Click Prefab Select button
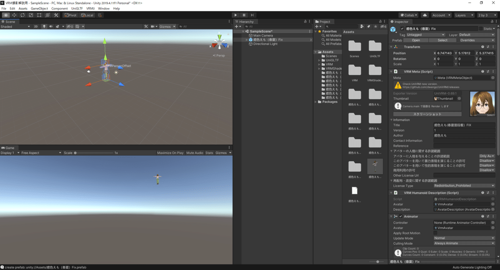Image resolution: width=500 pixels, height=270 pixels. point(442,40)
